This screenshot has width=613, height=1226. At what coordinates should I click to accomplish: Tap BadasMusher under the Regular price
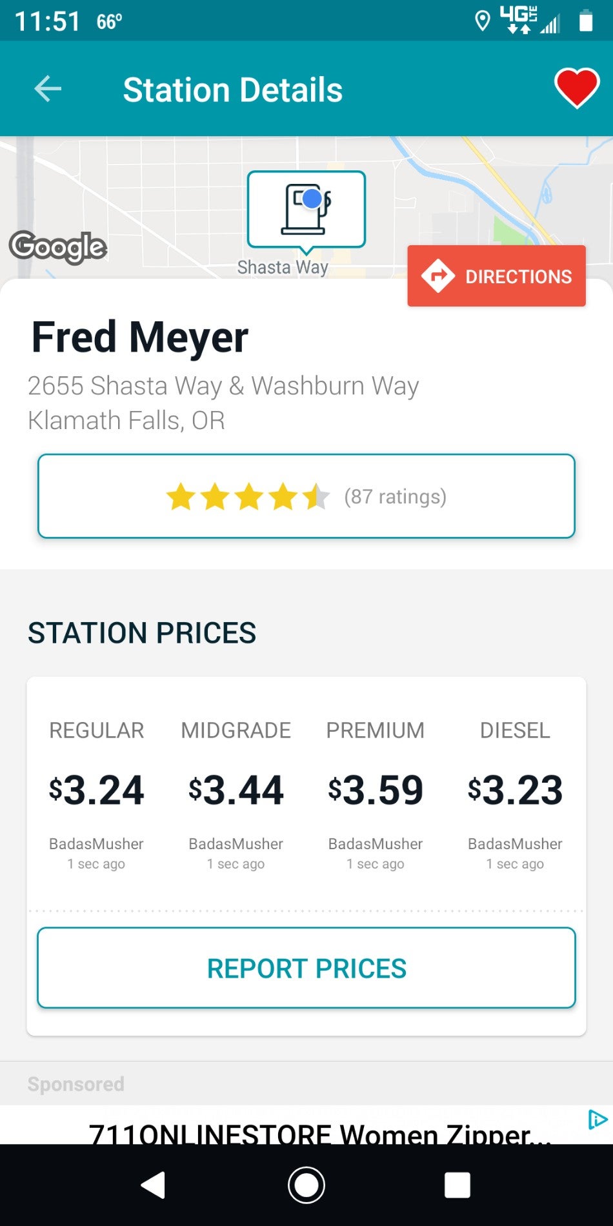click(96, 843)
